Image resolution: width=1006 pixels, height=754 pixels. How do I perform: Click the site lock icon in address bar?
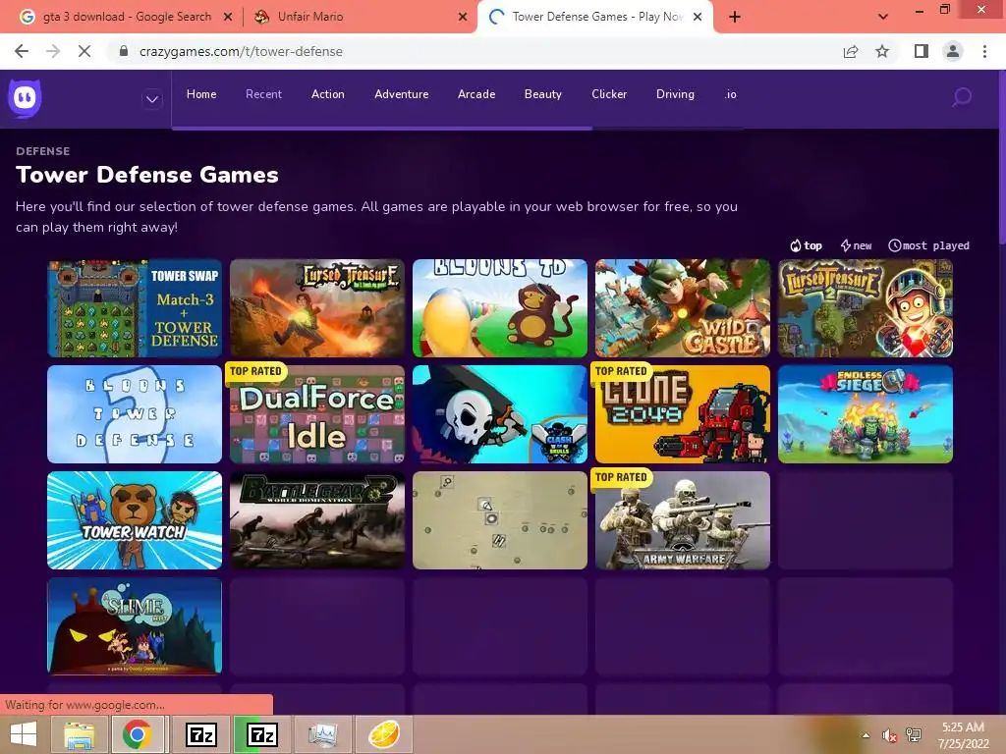click(124, 51)
